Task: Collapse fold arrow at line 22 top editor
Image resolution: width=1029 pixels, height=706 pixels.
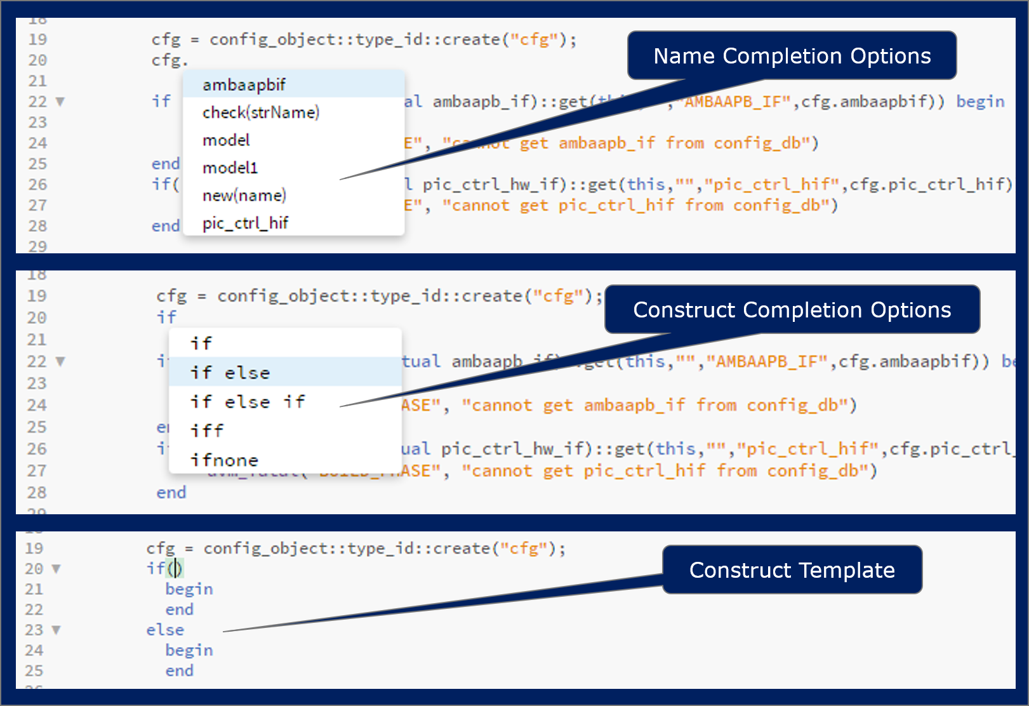Action: 60,102
